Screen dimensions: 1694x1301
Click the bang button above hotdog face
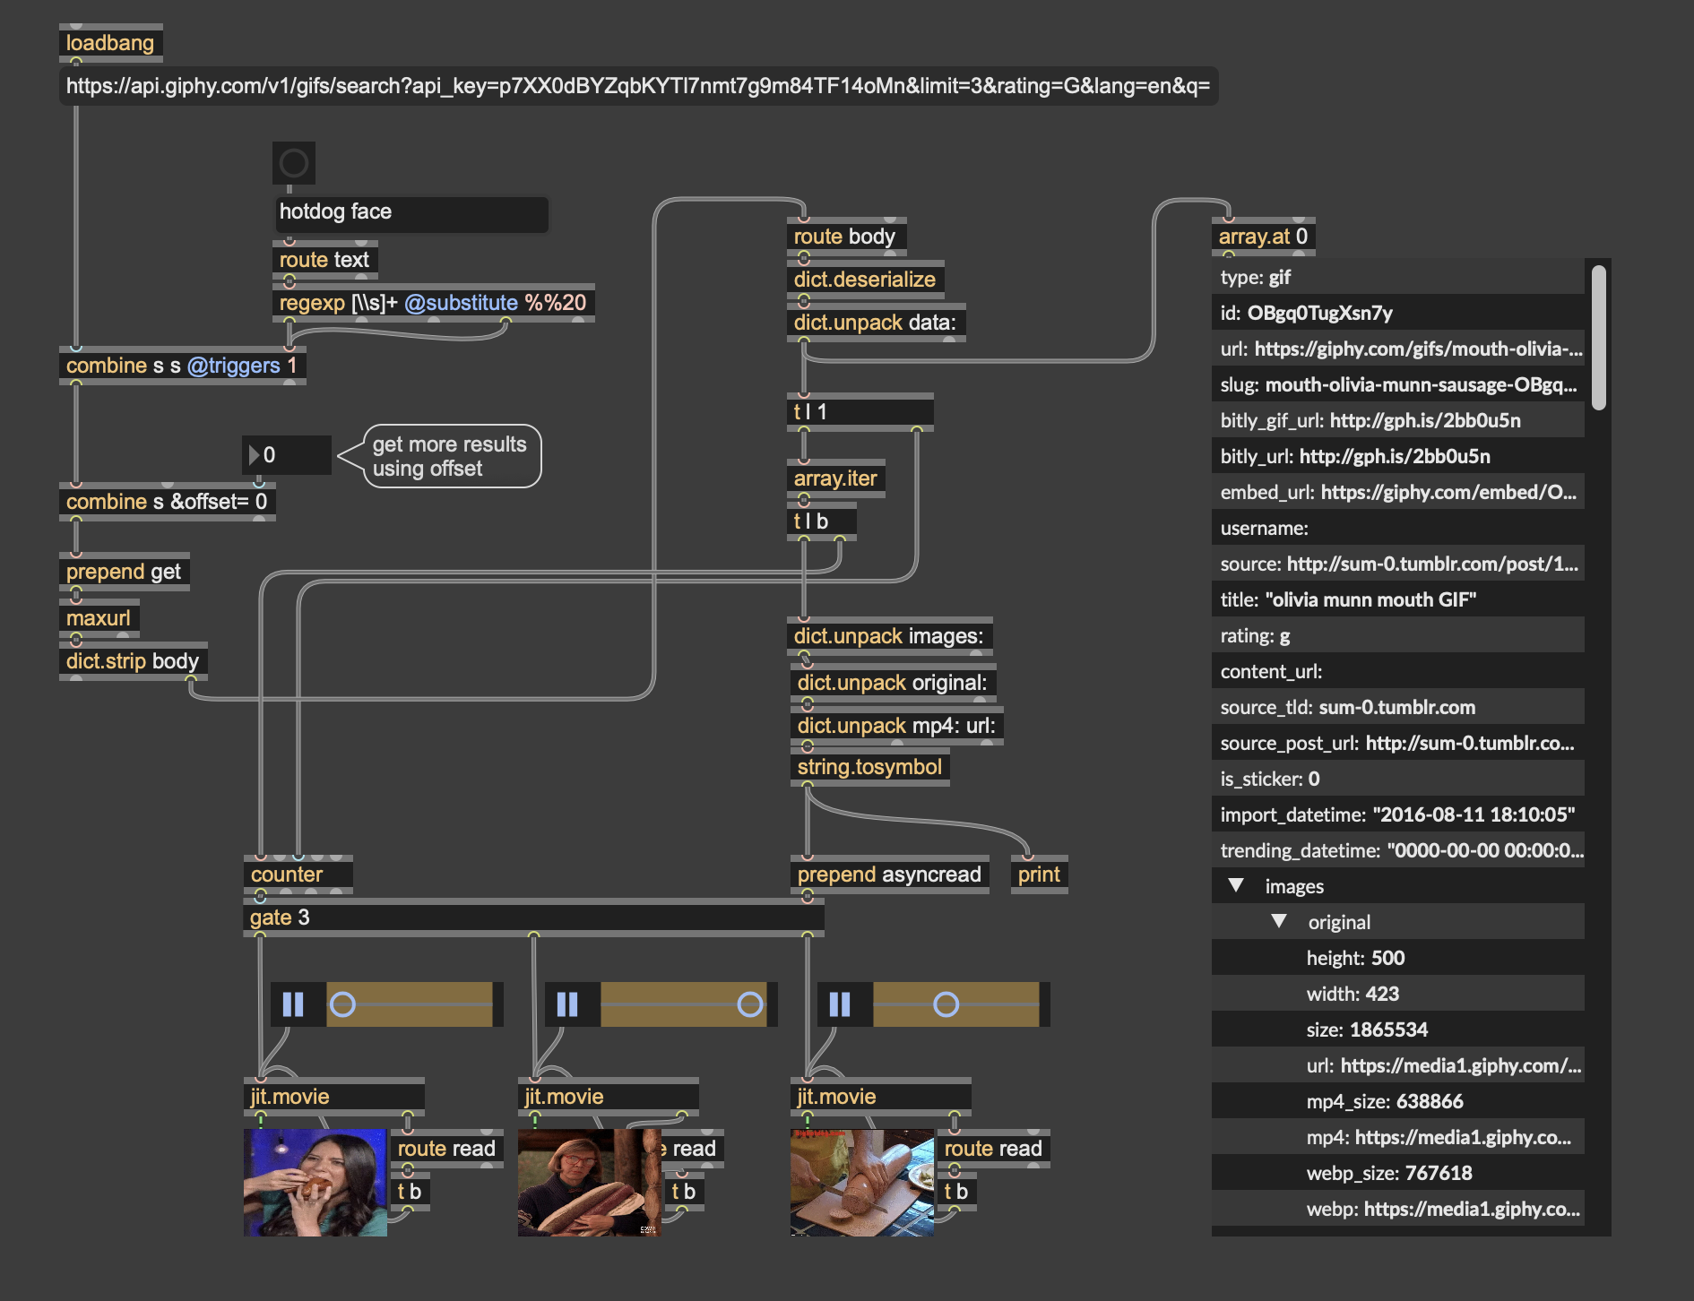tap(294, 163)
